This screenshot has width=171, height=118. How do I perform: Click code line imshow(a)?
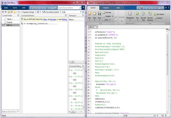(x=100, y=99)
